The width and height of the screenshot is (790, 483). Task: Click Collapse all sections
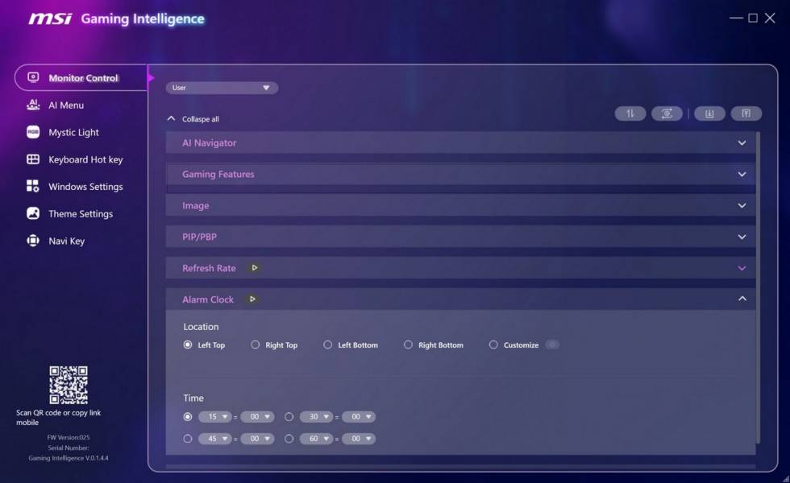point(193,119)
